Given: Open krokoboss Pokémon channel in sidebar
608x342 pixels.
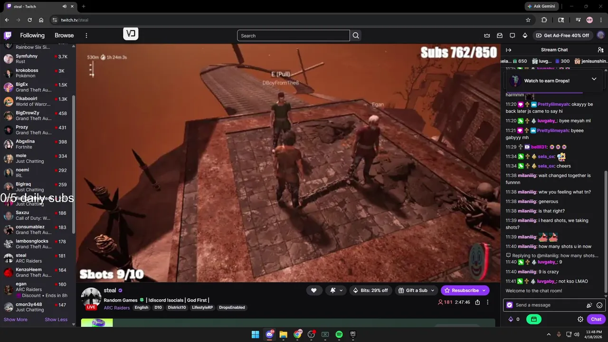Looking at the screenshot, I should tap(37, 73).
